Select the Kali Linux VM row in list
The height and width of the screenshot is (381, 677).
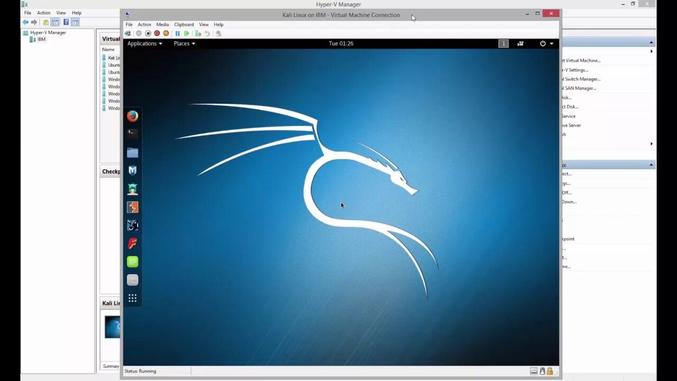click(x=111, y=58)
